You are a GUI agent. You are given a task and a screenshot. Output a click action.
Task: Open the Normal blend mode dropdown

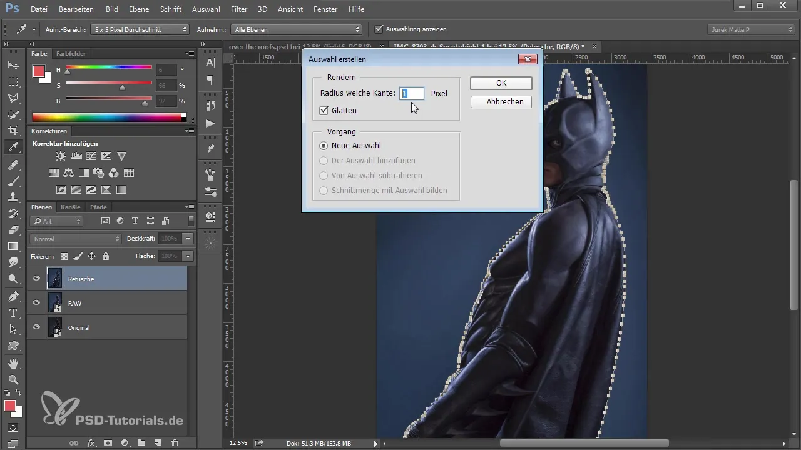coord(75,239)
